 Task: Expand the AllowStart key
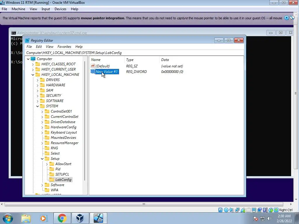[47, 164]
